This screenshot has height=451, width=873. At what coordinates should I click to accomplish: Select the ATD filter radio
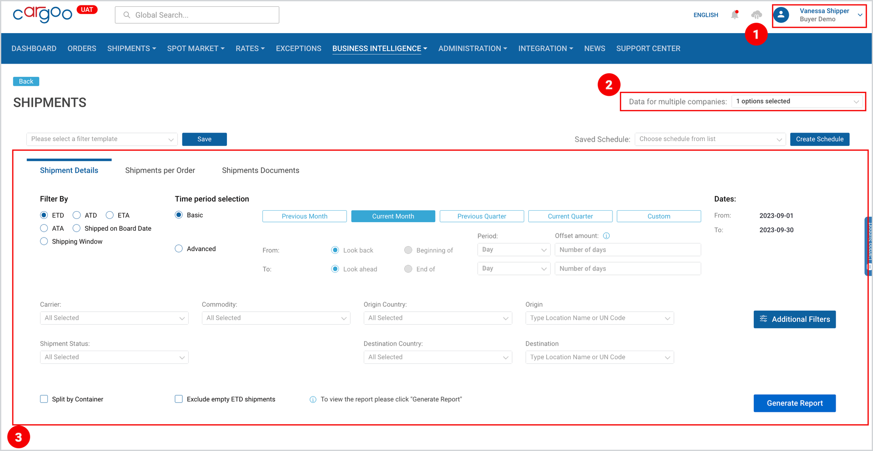tap(77, 215)
